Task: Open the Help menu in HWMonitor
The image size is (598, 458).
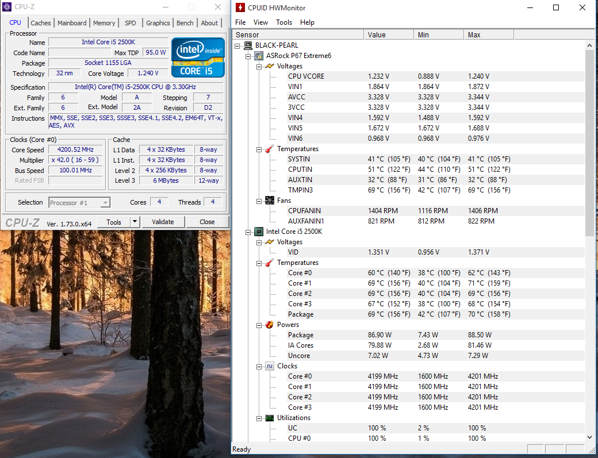Action: [308, 22]
